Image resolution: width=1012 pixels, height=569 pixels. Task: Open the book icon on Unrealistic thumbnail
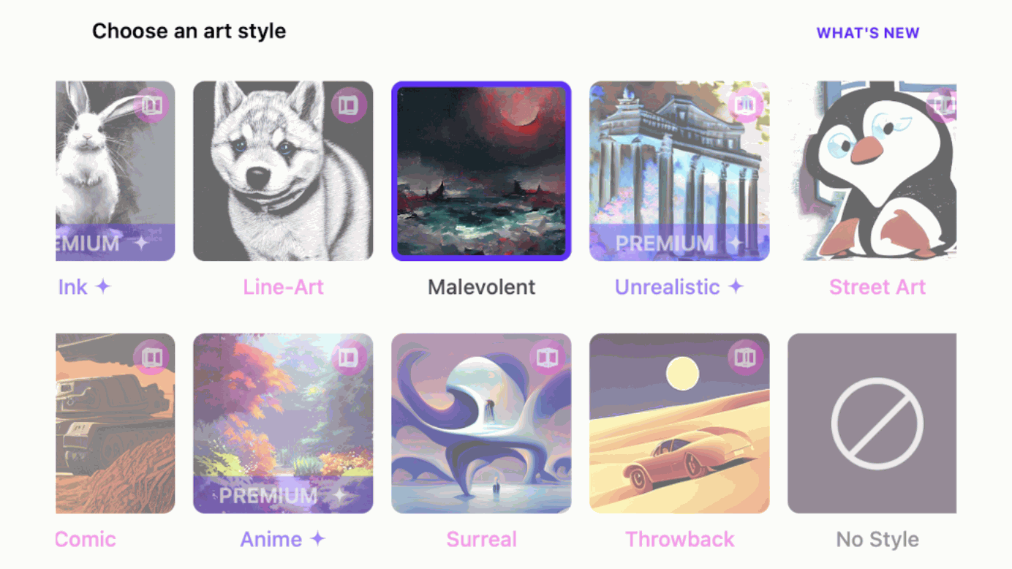pos(745,105)
